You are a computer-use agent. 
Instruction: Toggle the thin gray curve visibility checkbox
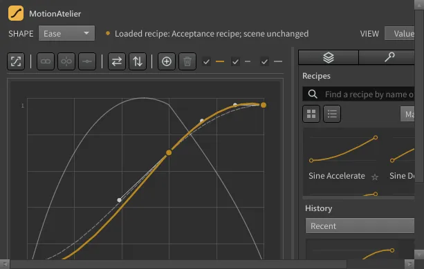click(x=264, y=61)
